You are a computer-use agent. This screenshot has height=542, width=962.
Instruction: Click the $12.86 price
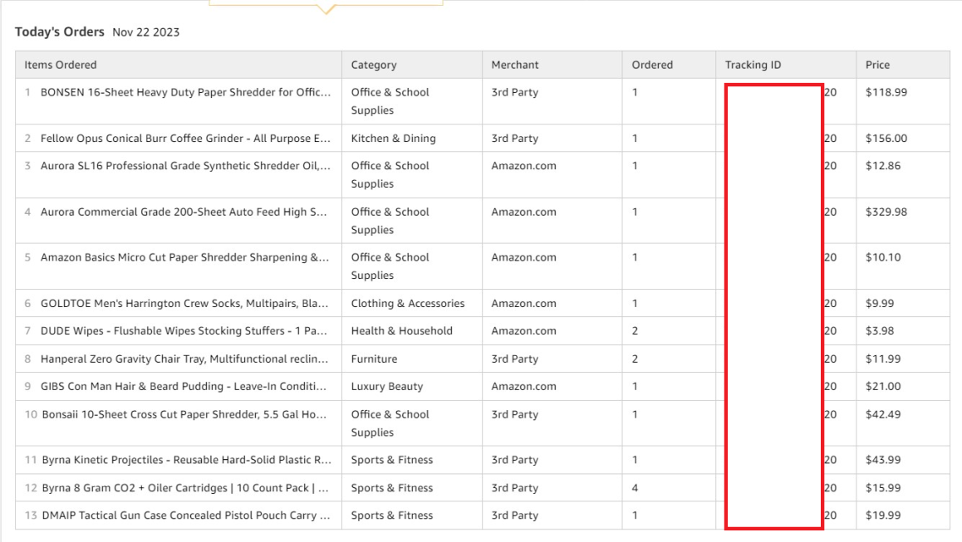click(x=883, y=166)
